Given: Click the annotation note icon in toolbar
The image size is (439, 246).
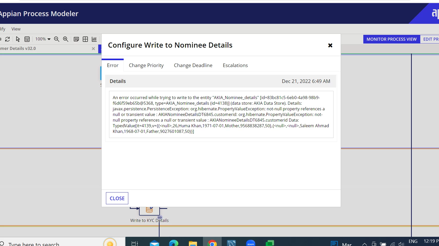Looking at the screenshot, I should pos(76,39).
